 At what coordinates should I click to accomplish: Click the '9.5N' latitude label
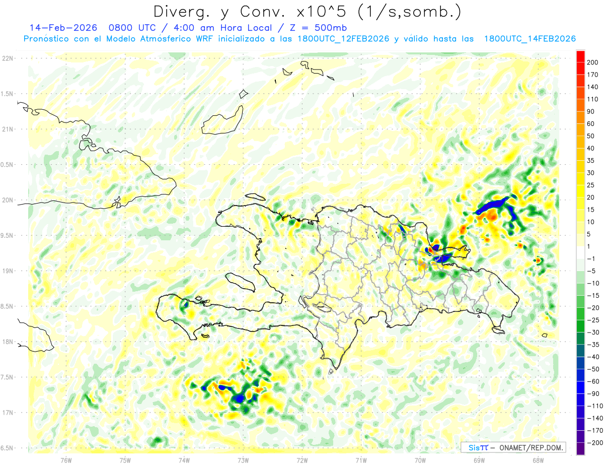coord(7,235)
